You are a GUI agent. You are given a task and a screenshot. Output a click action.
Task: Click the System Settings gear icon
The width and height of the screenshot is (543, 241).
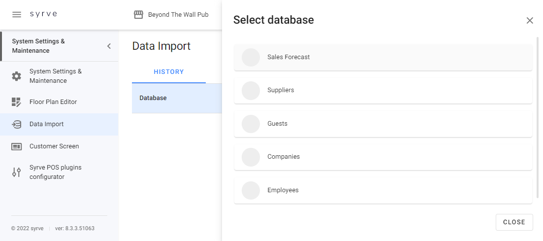click(17, 76)
